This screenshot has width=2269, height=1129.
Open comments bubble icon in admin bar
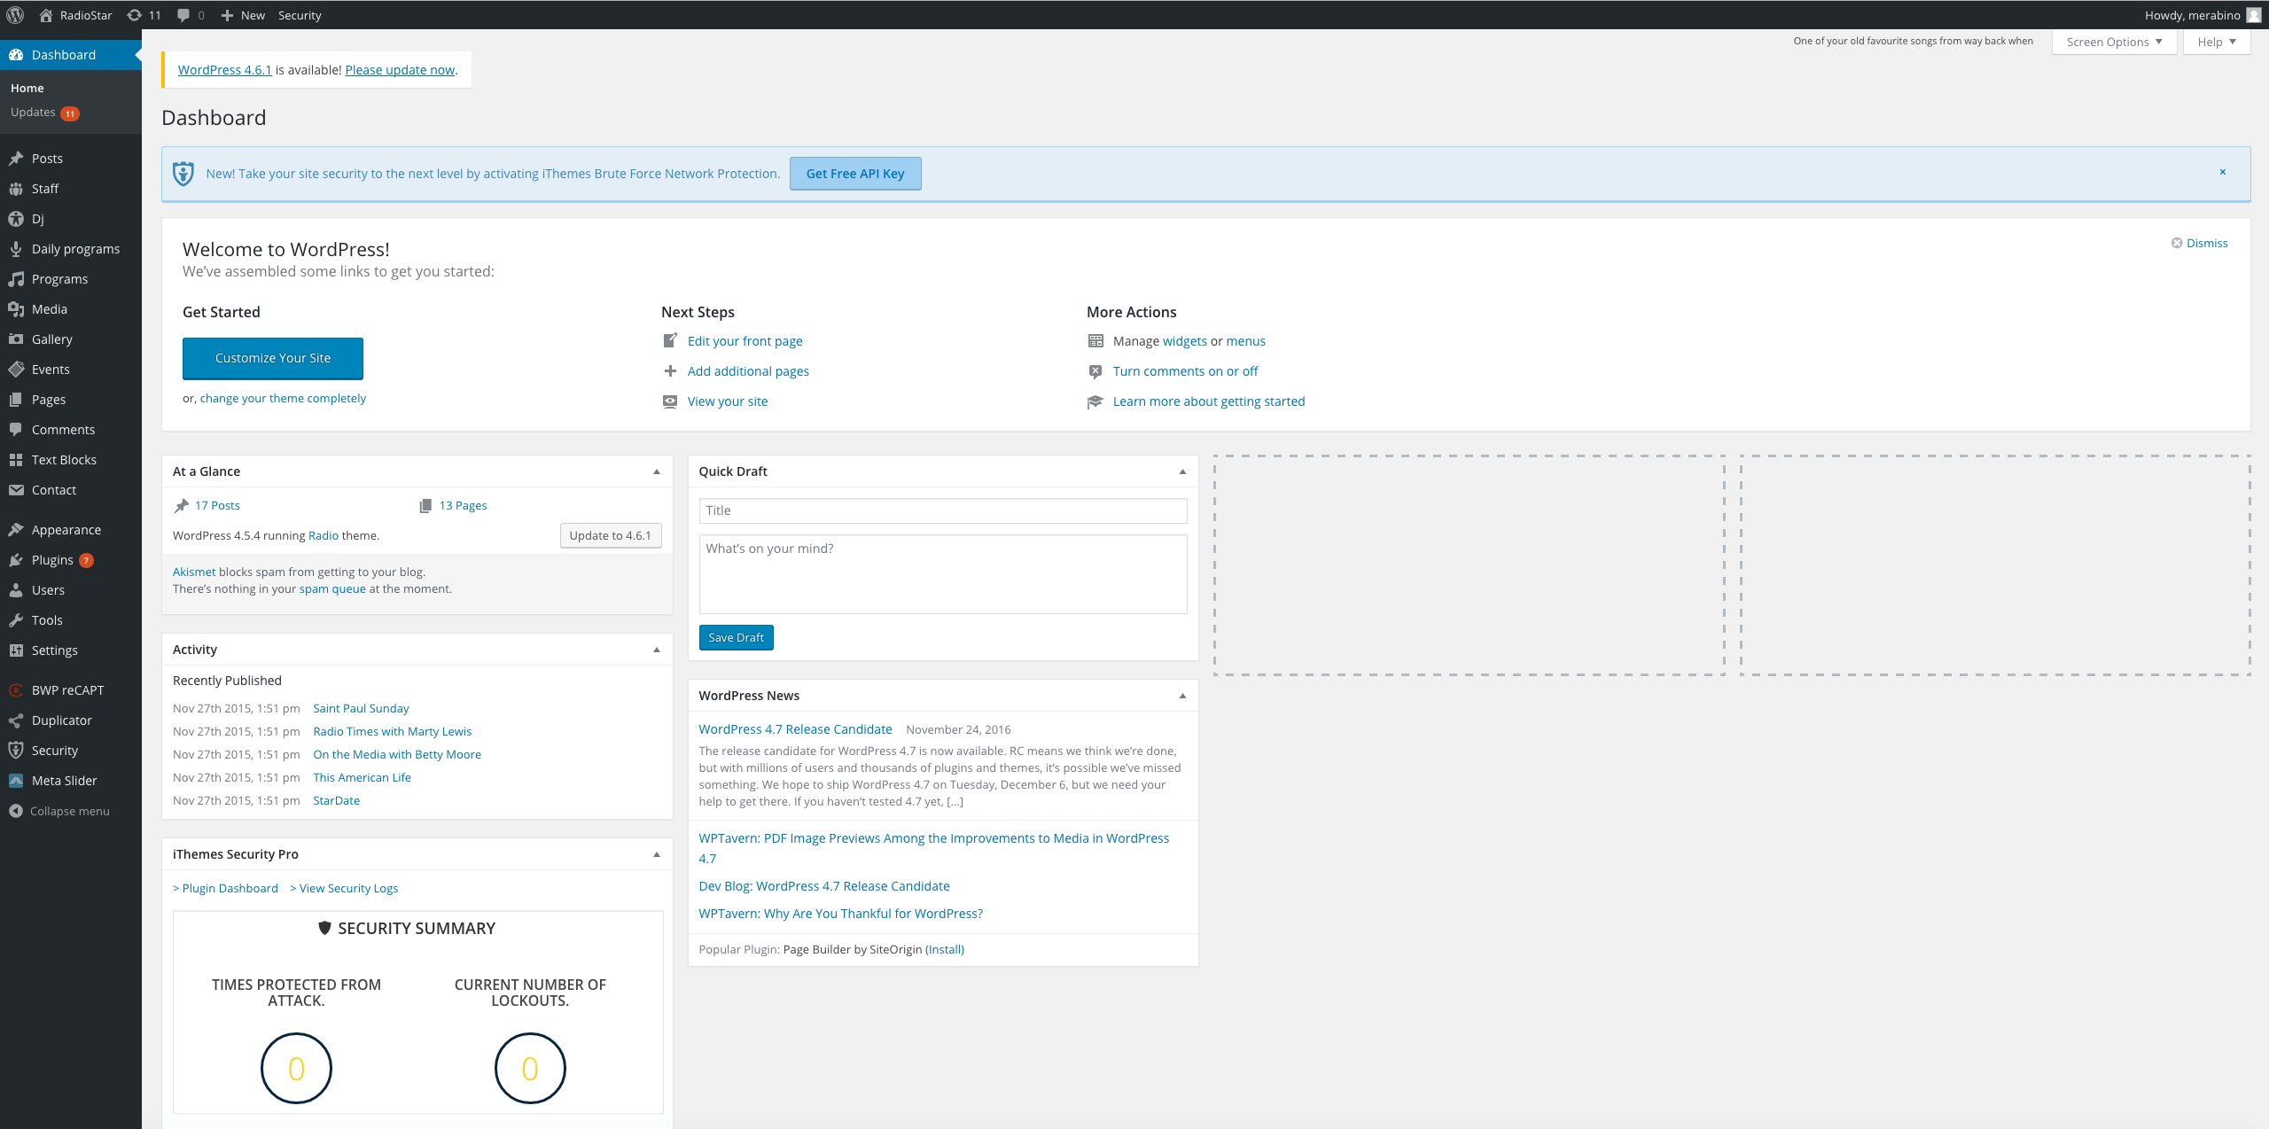pos(183,15)
